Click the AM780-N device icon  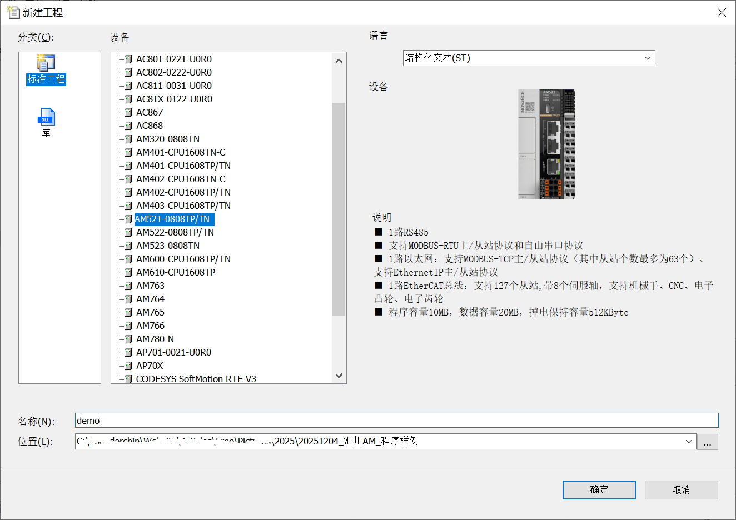(128, 339)
